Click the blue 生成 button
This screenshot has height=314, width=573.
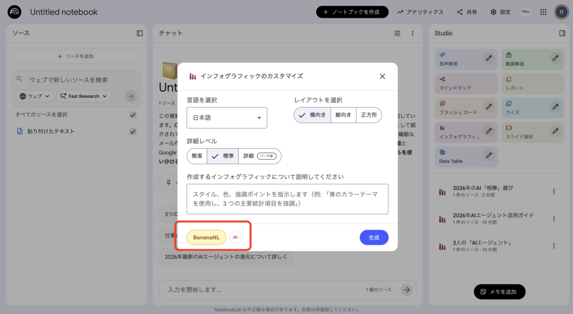pos(374,237)
